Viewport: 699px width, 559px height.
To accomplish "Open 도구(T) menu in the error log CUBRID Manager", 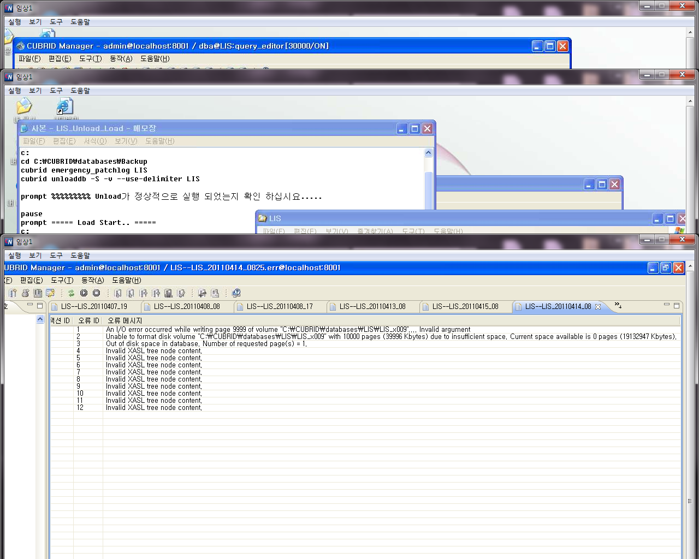I will point(62,280).
